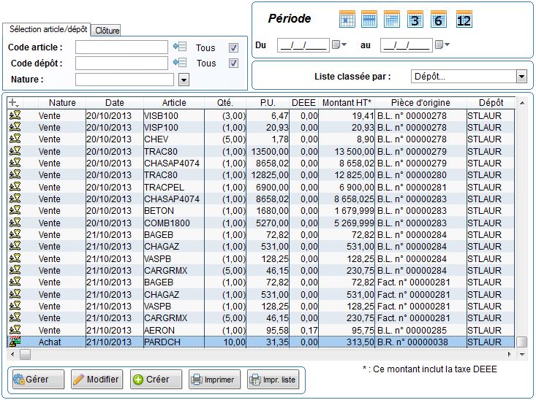
Task: Open article code lookup list icon
Action: (180, 47)
